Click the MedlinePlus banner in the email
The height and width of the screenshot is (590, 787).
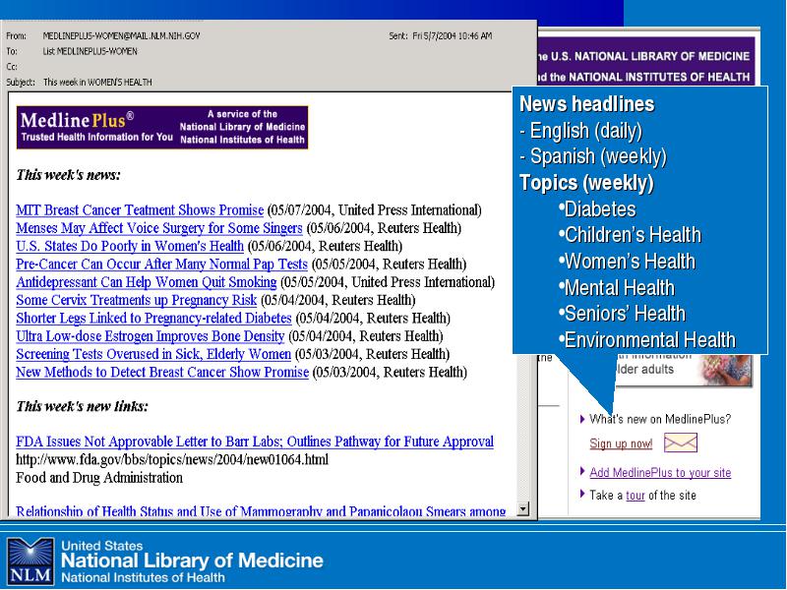pyautogui.click(x=162, y=127)
